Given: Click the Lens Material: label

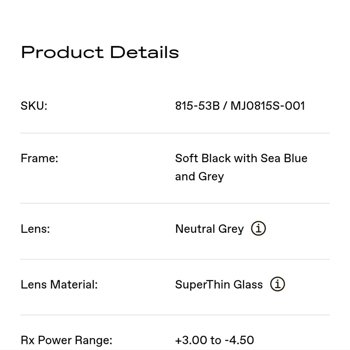Looking at the screenshot, I should pos(59,284).
